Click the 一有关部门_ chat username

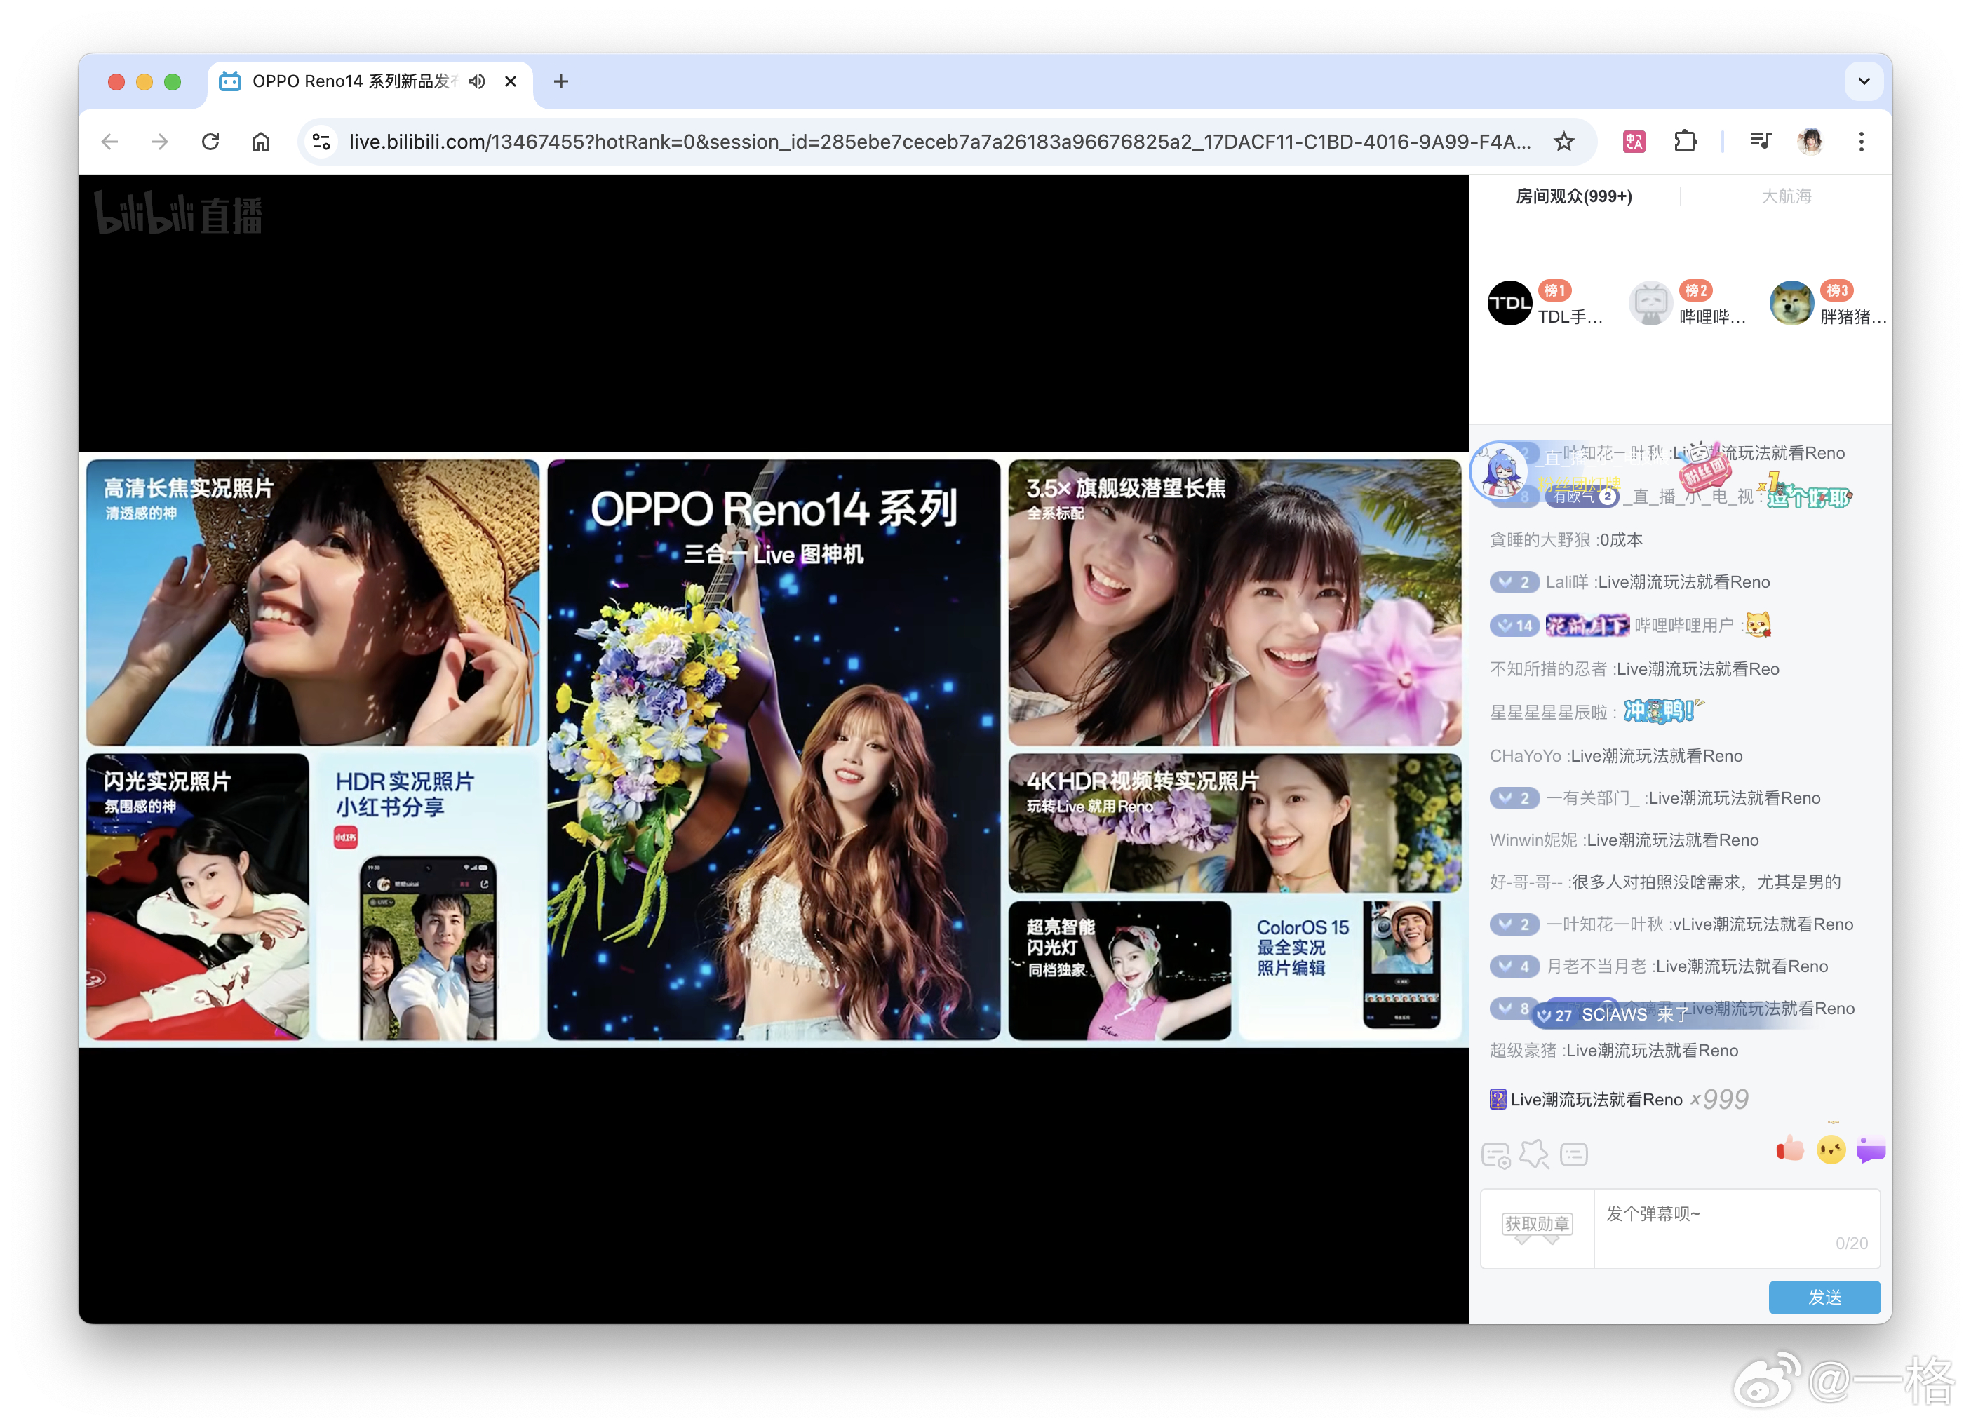tap(1592, 798)
